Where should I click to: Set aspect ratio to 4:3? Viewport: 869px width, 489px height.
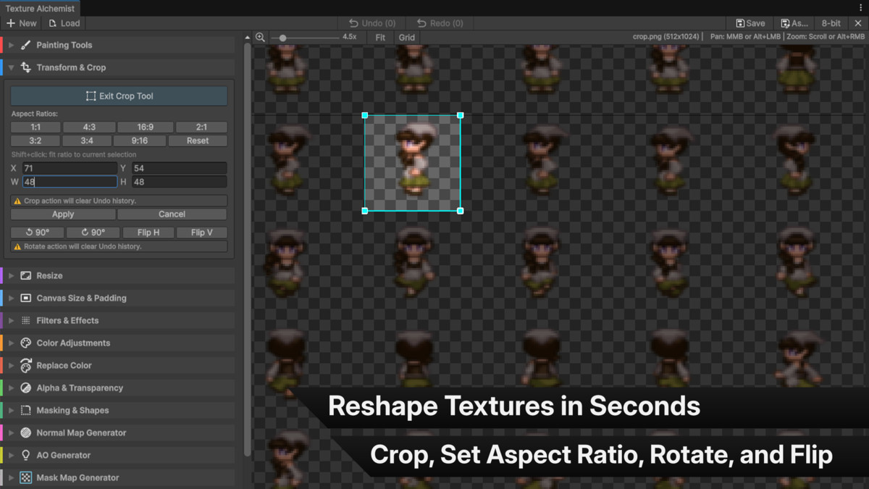click(x=89, y=127)
